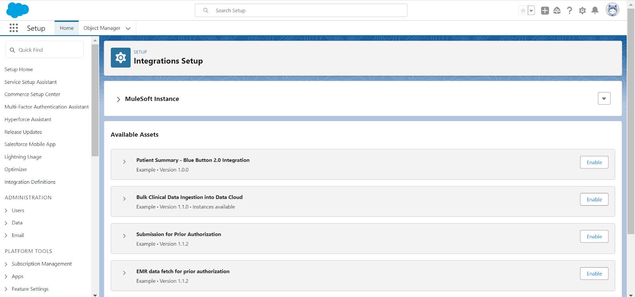Image resolution: width=635 pixels, height=297 pixels.
Task: Click the Bulk Clinical Data Ingestion into Data Cloud title
Action: 189,197
